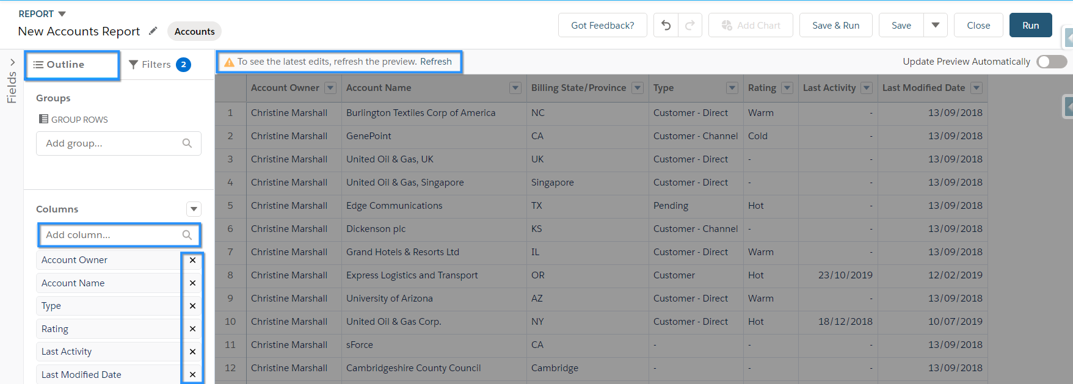Screen dimensions: 1073x384
Task: Expand the Fields side panel chevron
Action: 12,62
